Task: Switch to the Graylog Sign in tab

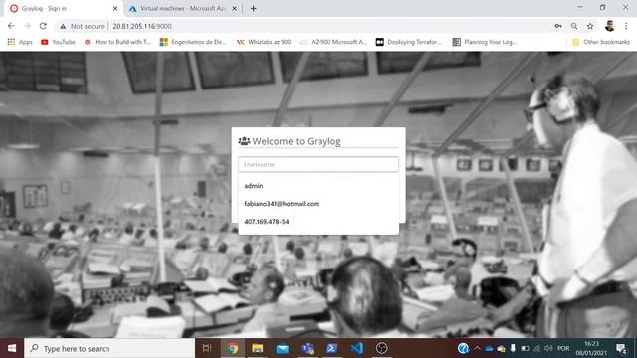Action: point(61,8)
